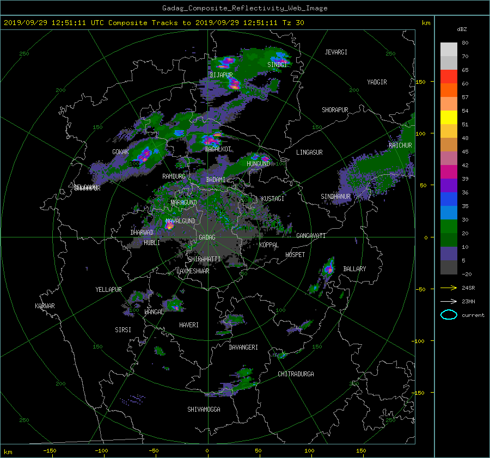Click the SINDHANUR city label

click(x=335, y=197)
